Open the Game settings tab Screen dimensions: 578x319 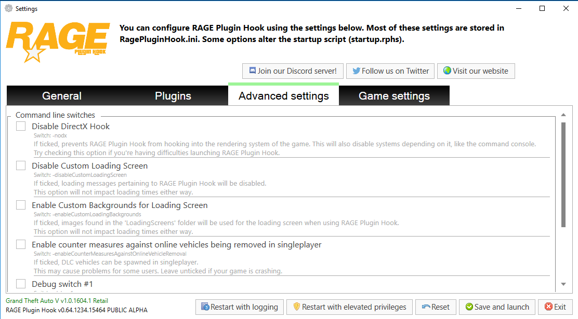point(394,96)
